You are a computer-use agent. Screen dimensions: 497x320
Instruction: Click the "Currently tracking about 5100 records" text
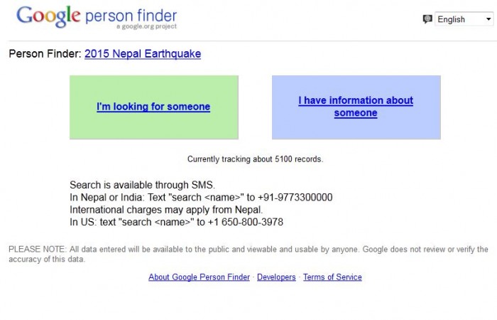tap(255, 159)
